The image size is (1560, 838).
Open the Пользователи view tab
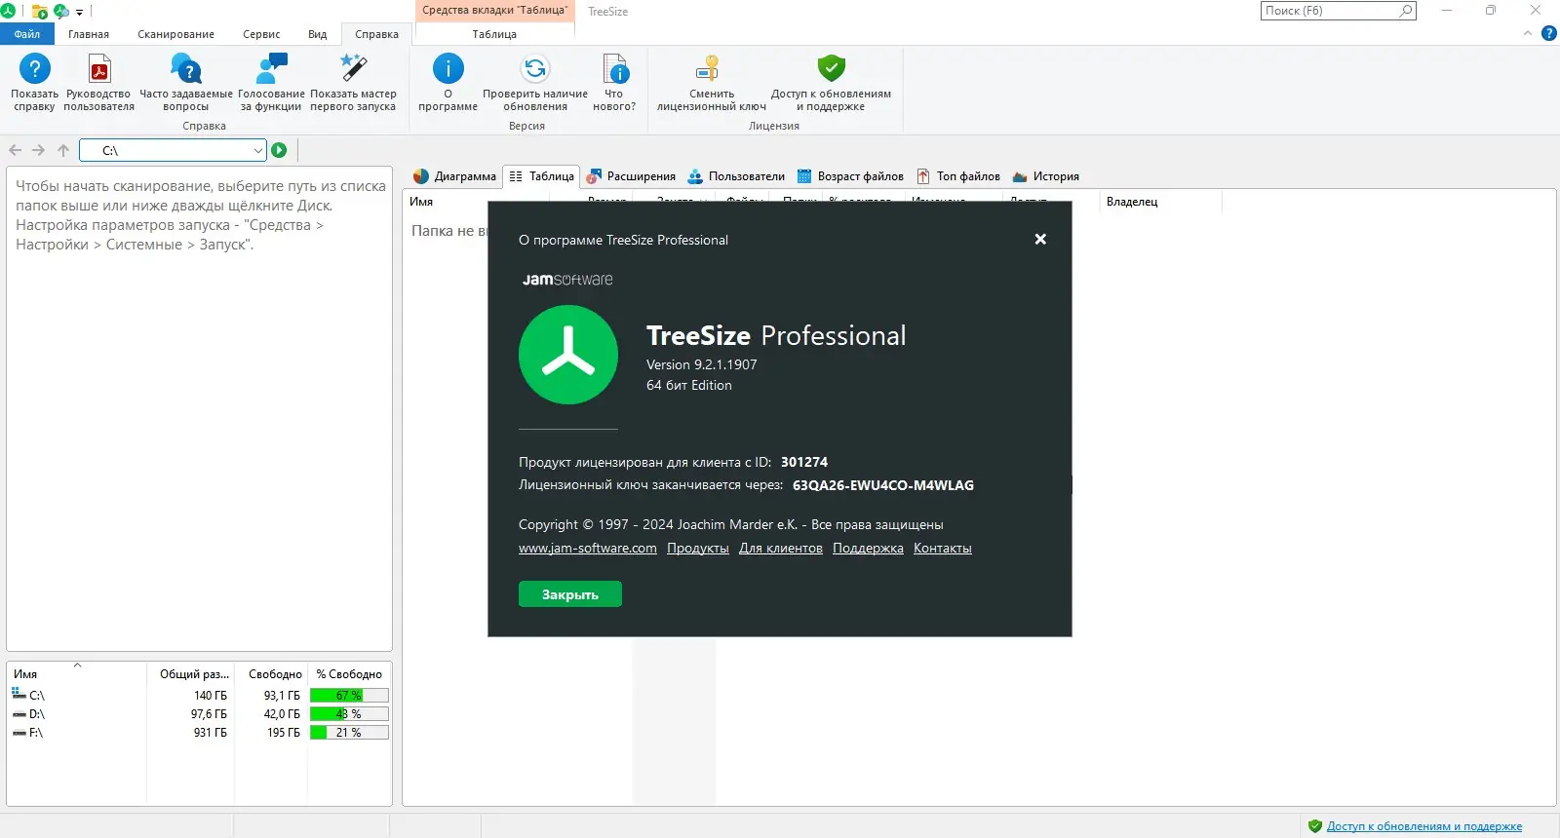point(736,176)
